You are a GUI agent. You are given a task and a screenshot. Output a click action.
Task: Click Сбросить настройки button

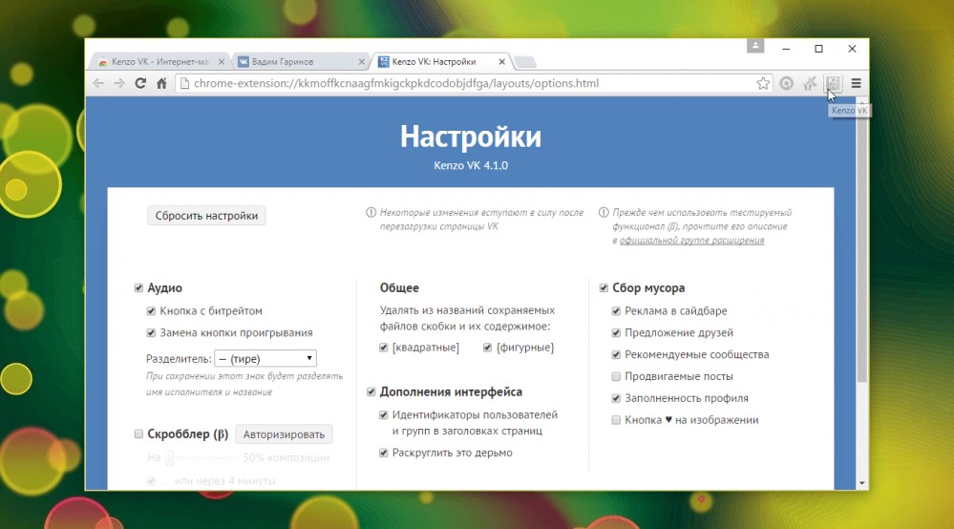206,216
